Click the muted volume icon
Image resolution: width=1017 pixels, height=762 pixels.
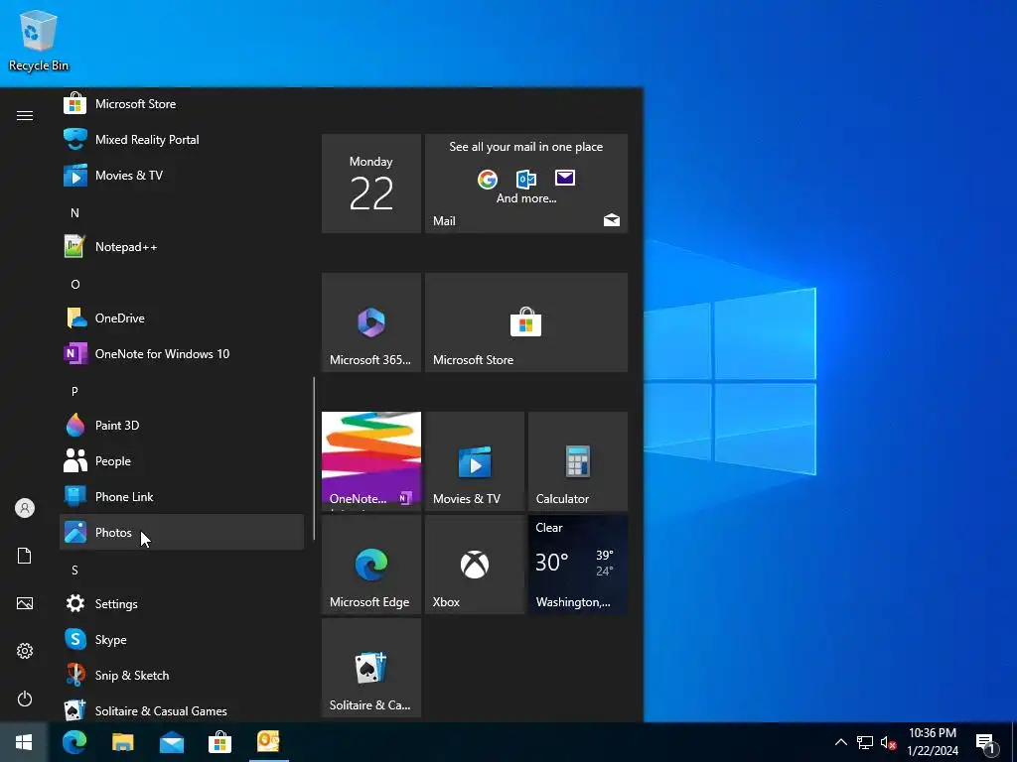888,742
